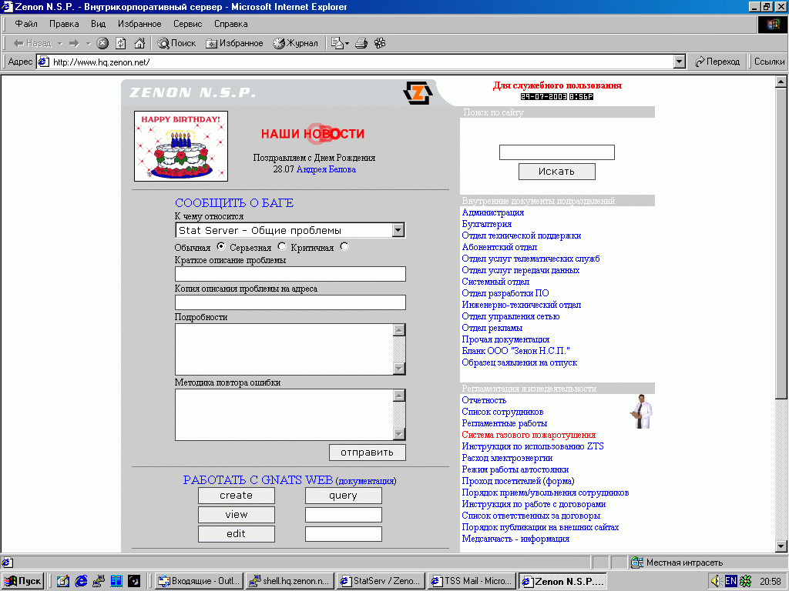Select the Обычная severity radio button
Viewport: 789px width, 591px height.
tap(221, 246)
